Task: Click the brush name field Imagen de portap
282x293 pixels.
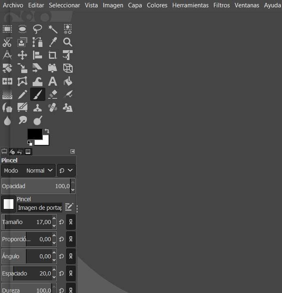Action: (x=40, y=208)
